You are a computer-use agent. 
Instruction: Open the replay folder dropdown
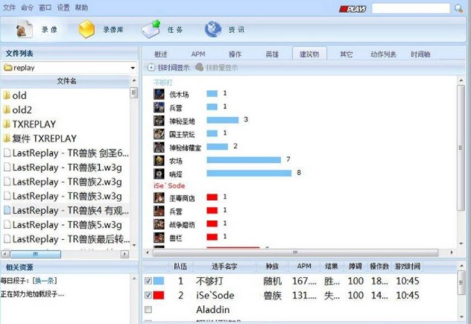click(133, 68)
